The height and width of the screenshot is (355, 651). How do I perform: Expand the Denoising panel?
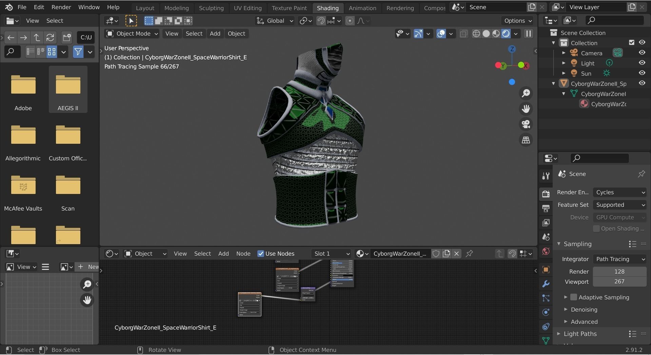click(584, 310)
